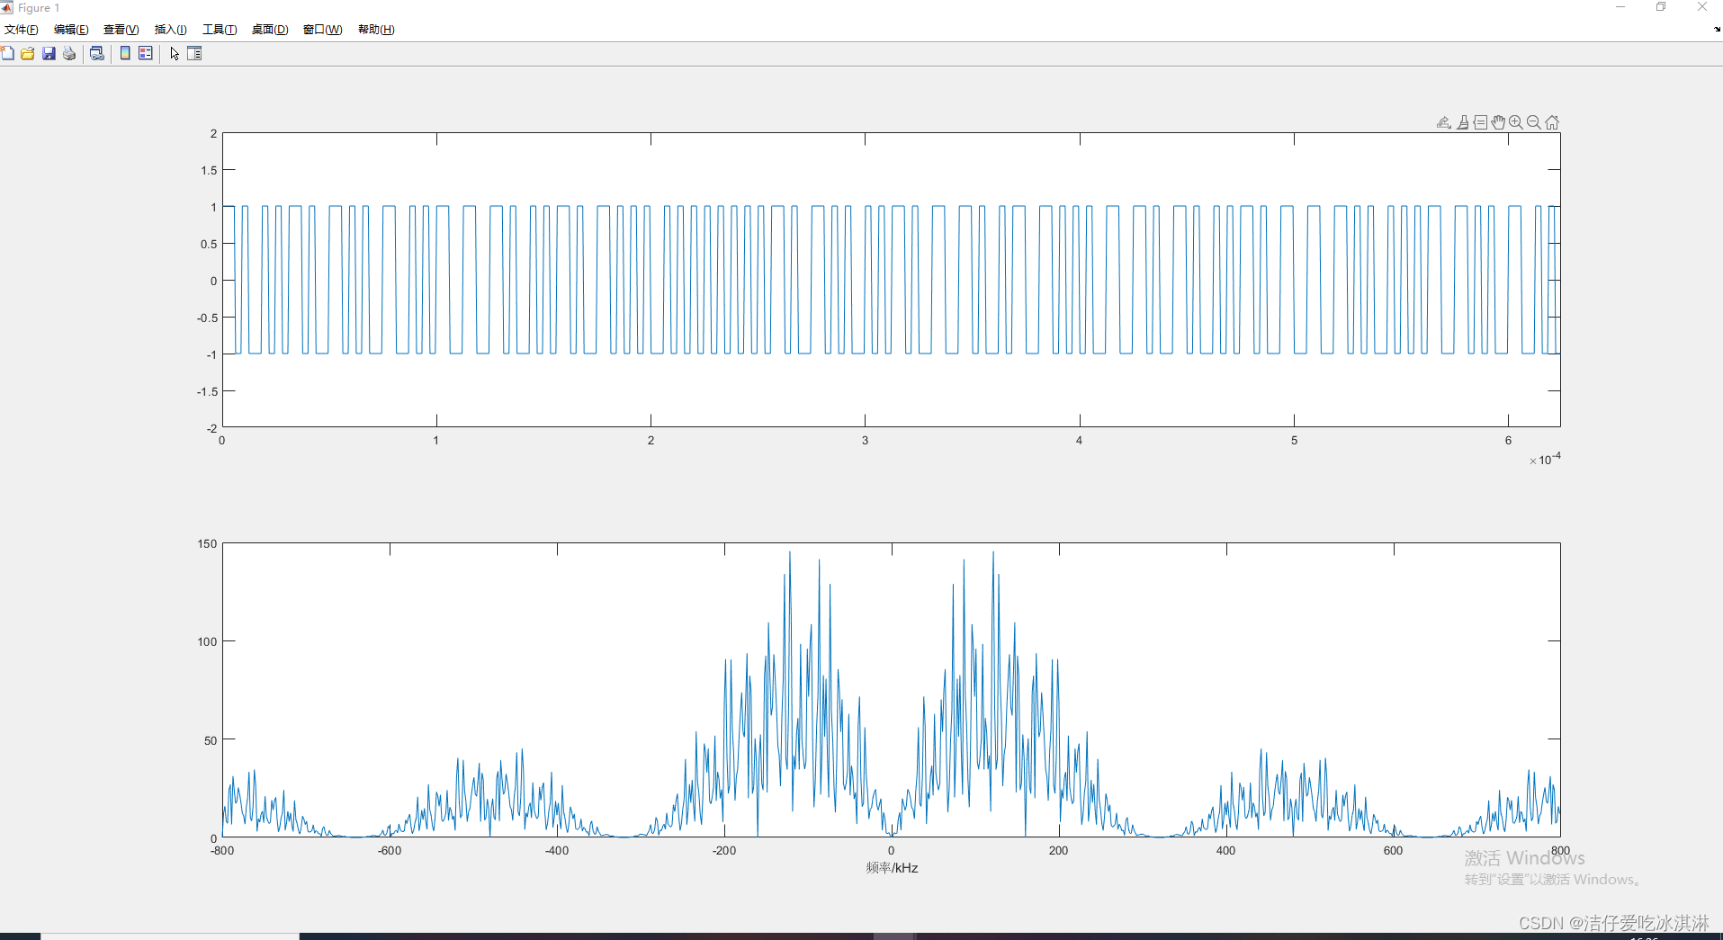Screen dimensions: 1723x940
Task: Toggle the Edit Plot arrow tool
Action: click(175, 54)
